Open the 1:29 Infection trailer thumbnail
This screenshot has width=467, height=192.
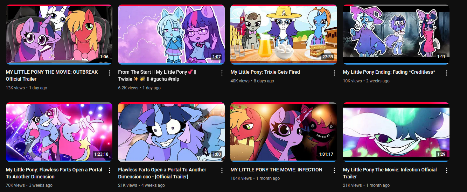(x=396, y=132)
